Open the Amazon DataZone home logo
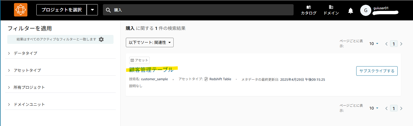Image resolution: width=413 pixels, height=126 pixels. point(21,10)
